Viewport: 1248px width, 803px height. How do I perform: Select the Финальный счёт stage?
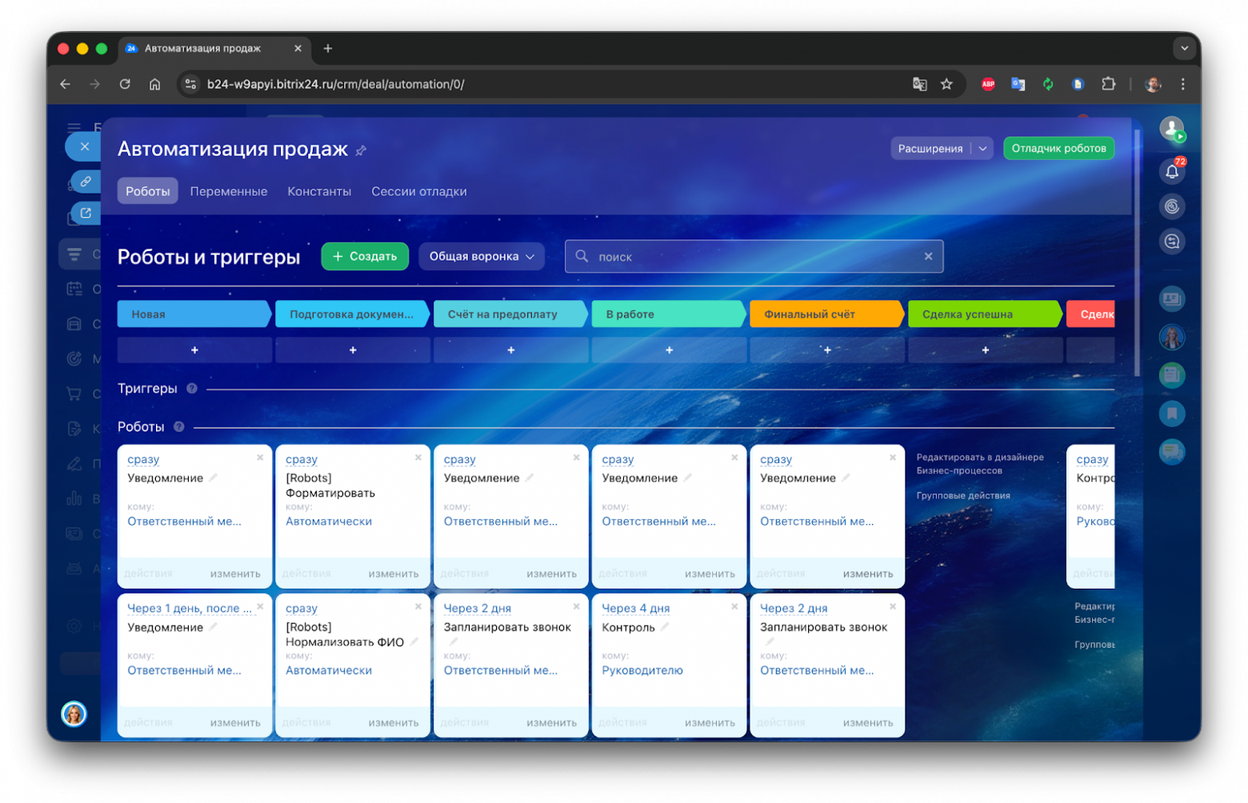pos(827,314)
